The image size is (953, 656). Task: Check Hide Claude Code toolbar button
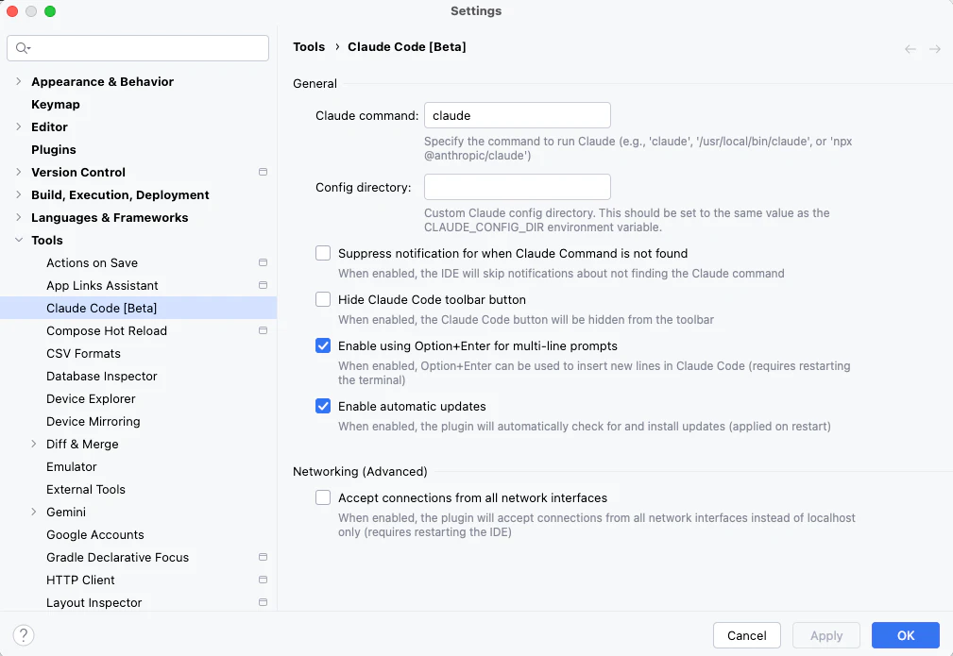click(x=323, y=299)
